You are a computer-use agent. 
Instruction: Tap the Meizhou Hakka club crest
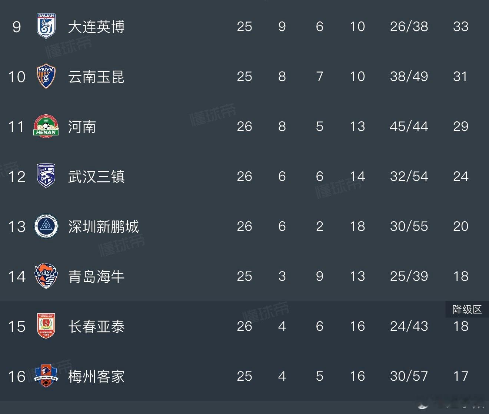[x=46, y=376]
